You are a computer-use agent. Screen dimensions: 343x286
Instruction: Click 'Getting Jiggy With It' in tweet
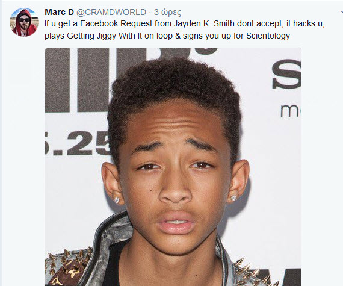point(104,36)
